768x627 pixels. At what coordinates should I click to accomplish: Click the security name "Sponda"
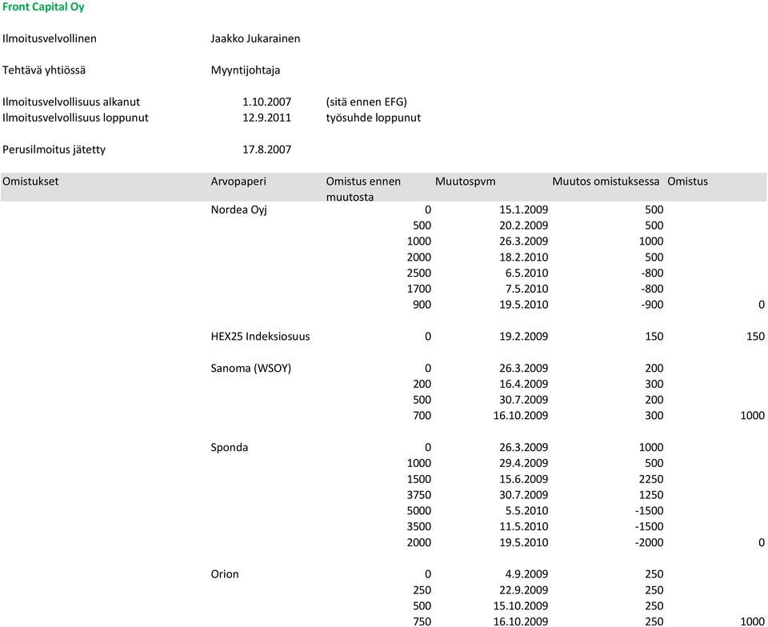(x=230, y=447)
